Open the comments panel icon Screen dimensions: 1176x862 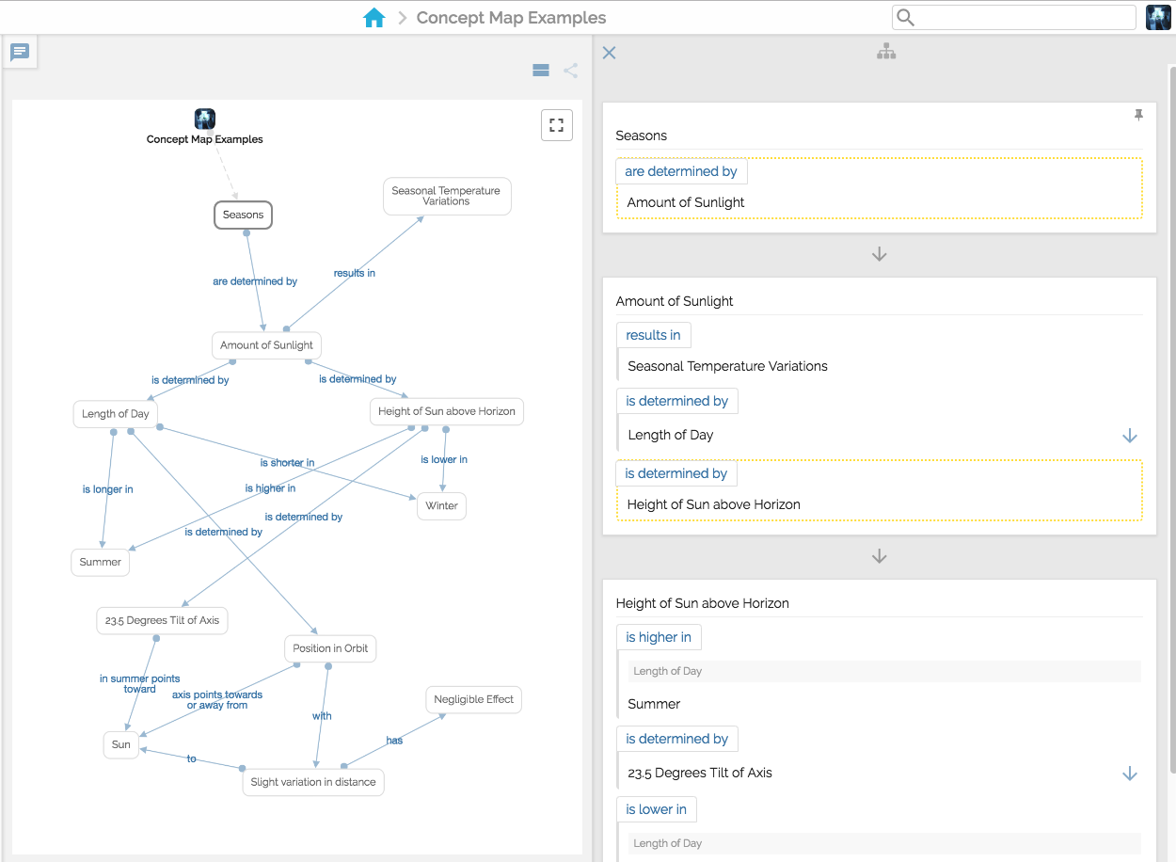point(20,52)
